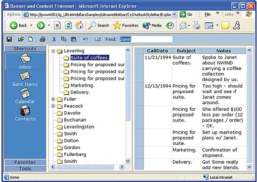The height and width of the screenshot is (182, 257).
Task: Open the address bar dropdown arrow
Action: click(174, 14)
